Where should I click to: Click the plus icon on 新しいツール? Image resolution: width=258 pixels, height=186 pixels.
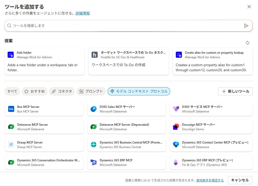click(224, 91)
